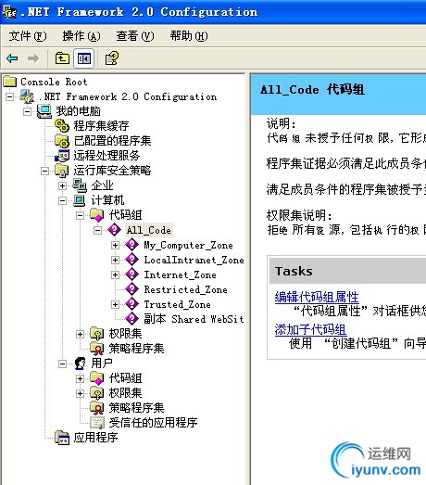Collapse the 运行库安全策略 node
The height and width of the screenshot is (485, 426).
tap(44, 171)
